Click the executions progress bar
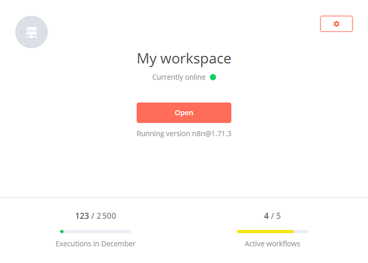This screenshot has height=263, width=368. click(x=95, y=232)
